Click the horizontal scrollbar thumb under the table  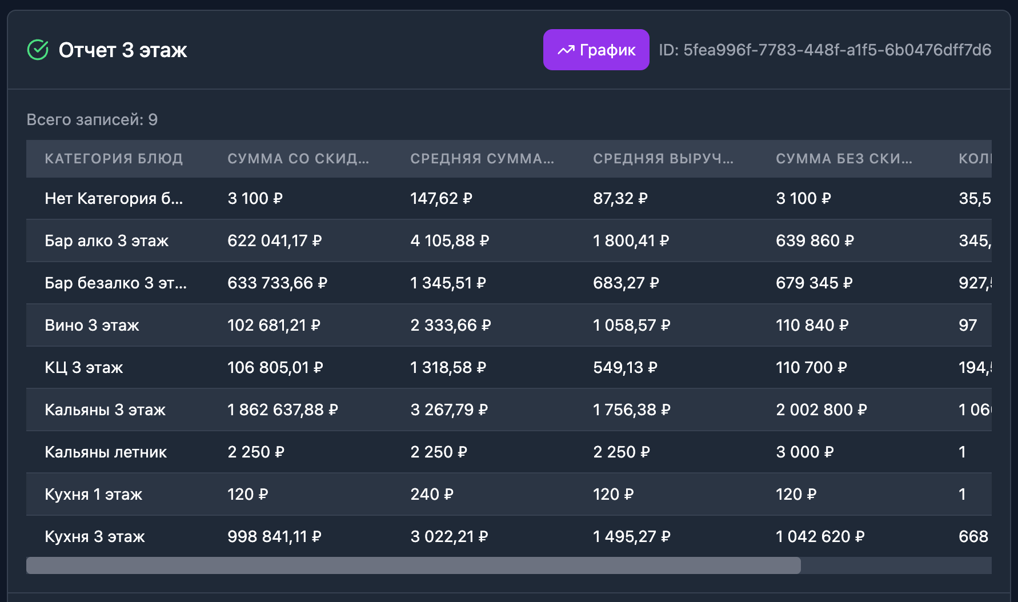pos(413,565)
